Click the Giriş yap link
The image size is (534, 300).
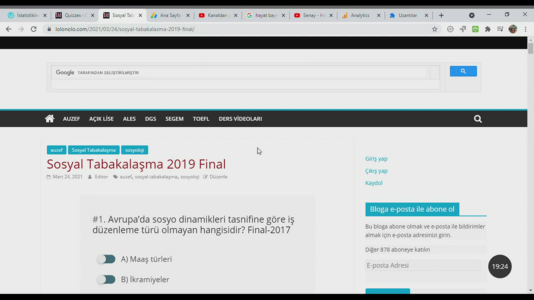coord(376,159)
